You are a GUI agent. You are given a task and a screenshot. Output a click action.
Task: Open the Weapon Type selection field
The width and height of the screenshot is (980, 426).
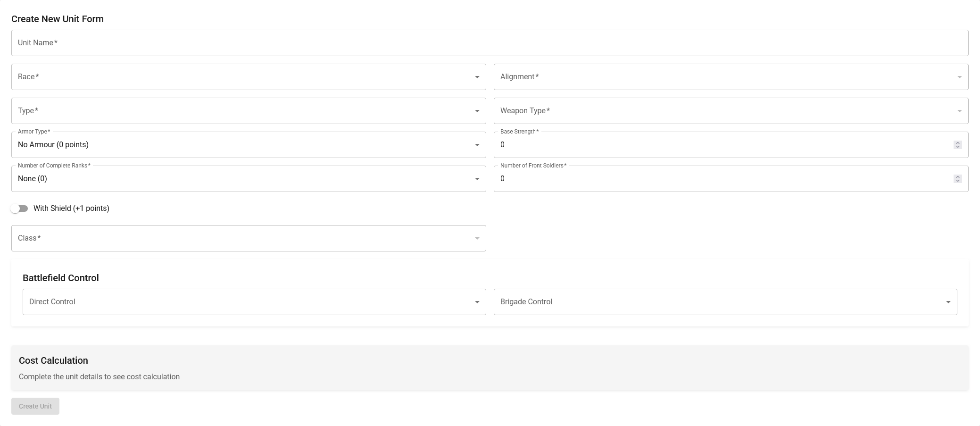pos(726,111)
